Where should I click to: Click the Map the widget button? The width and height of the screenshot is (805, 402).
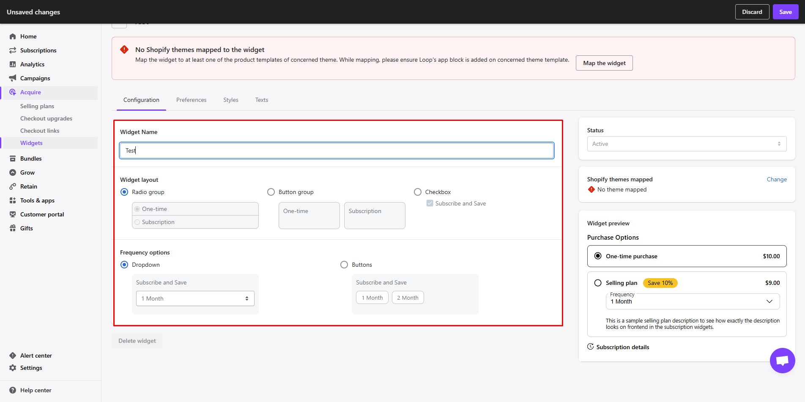click(x=604, y=63)
